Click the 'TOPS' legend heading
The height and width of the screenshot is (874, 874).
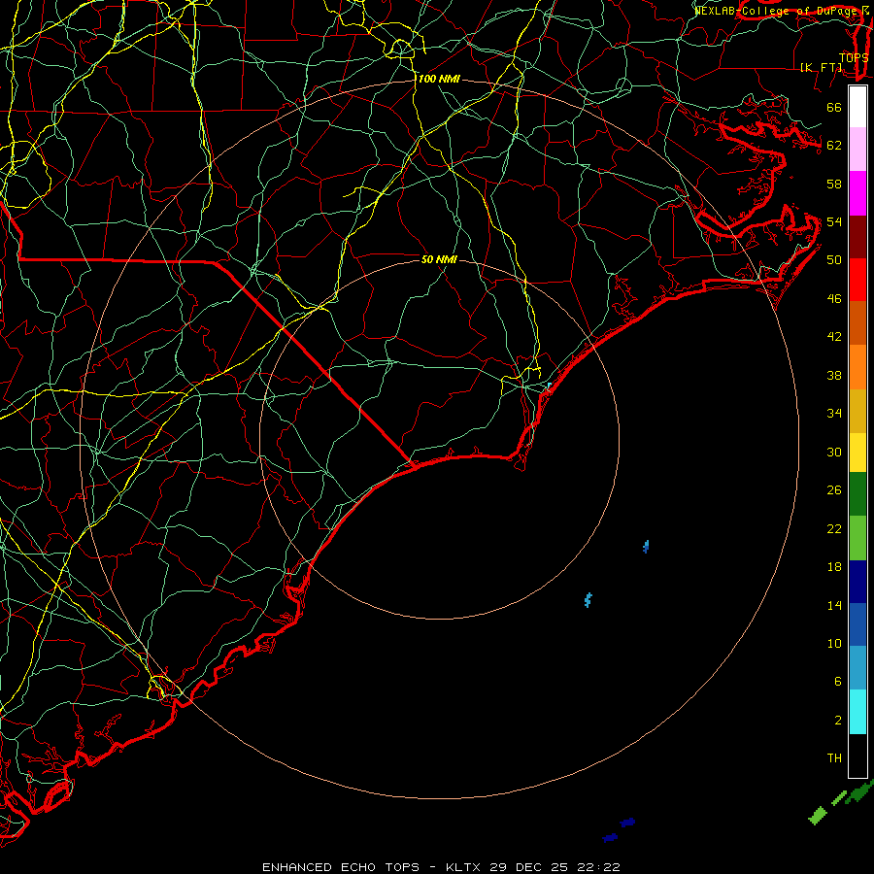point(854,57)
